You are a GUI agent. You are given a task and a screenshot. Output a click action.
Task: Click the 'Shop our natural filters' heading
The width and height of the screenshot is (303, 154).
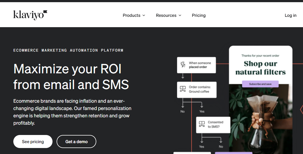click(x=261, y=68)
